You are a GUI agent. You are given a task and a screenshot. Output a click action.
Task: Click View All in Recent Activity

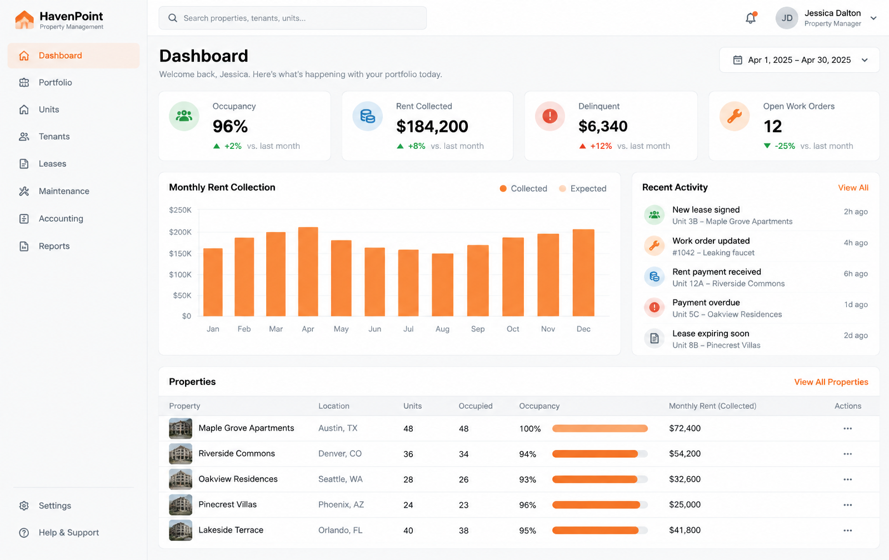pyautogui.click(x=853, y=188)
